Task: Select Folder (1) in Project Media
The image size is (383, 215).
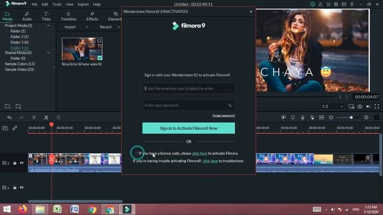Action: click(x=18, y=31)
